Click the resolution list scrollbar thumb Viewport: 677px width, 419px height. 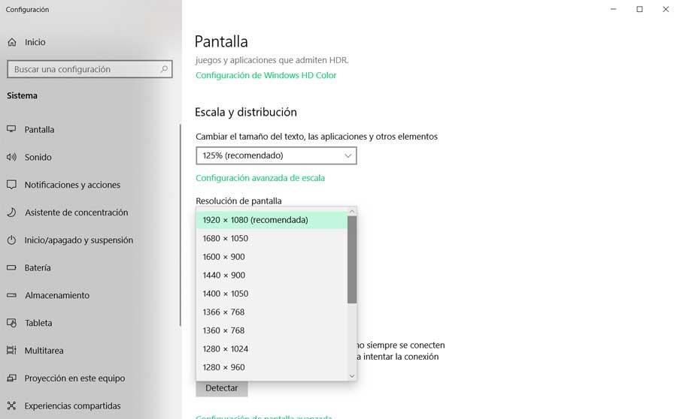tap(352, 260)
